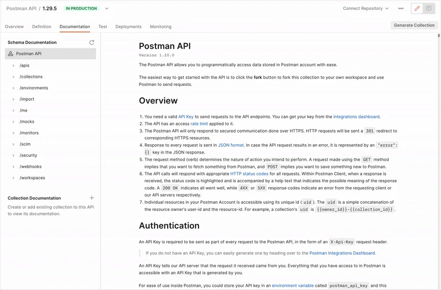Image resolution: width=441 pixels, height=290 pixels.
Task: Select the /collections tree item label
Action: (31, 76)
